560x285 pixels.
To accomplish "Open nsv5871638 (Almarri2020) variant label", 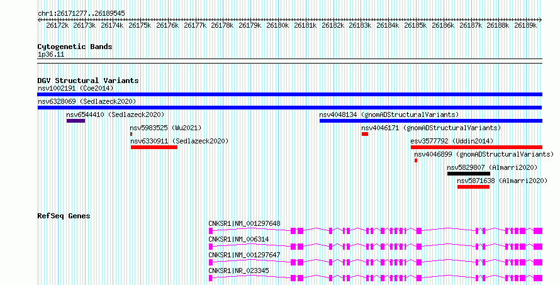I will pos(502,181).
